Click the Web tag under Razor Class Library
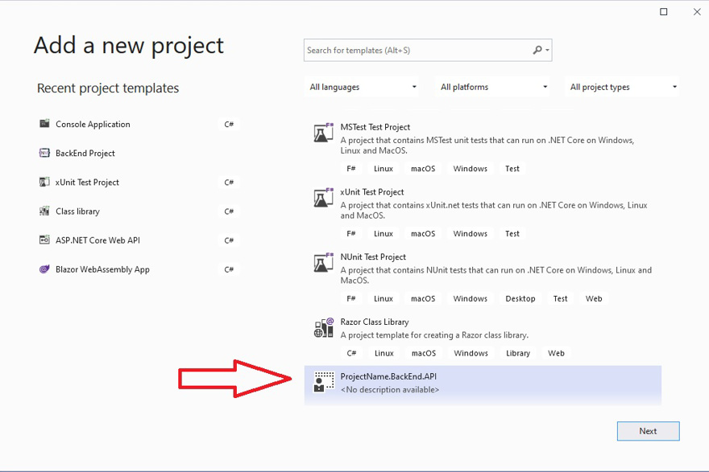This screenshot has height=472, width=709. 556,353
